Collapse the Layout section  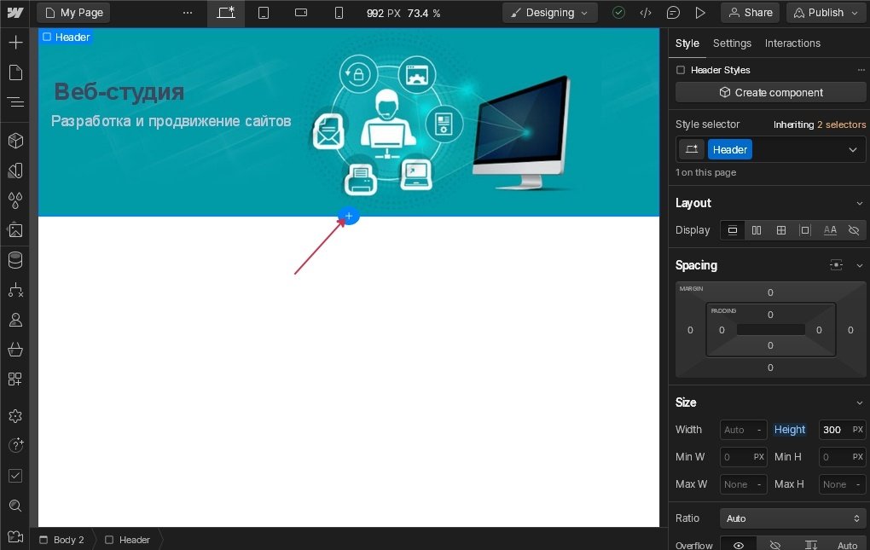(x=859, y=203)
